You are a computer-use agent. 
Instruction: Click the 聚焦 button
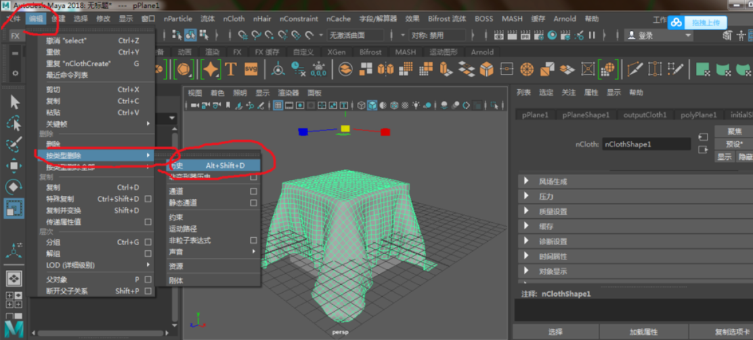734,132
